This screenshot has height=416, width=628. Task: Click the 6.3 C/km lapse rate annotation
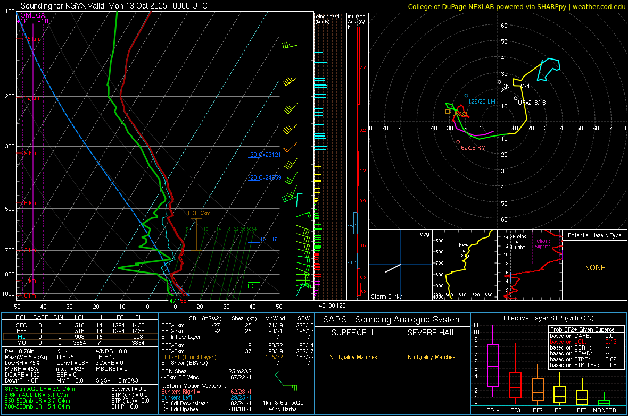coord(199,213)
